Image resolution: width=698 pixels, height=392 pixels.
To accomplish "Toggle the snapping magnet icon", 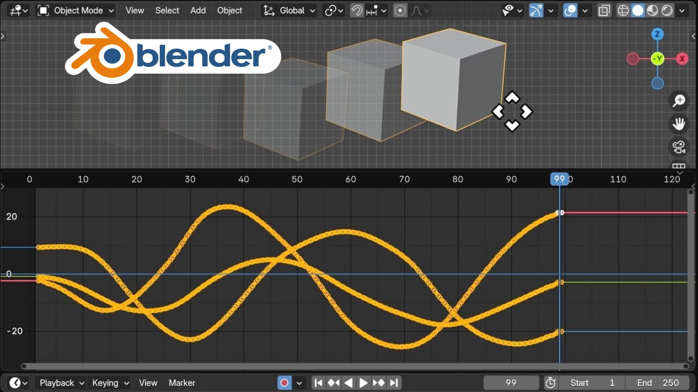I will (357, 11).
